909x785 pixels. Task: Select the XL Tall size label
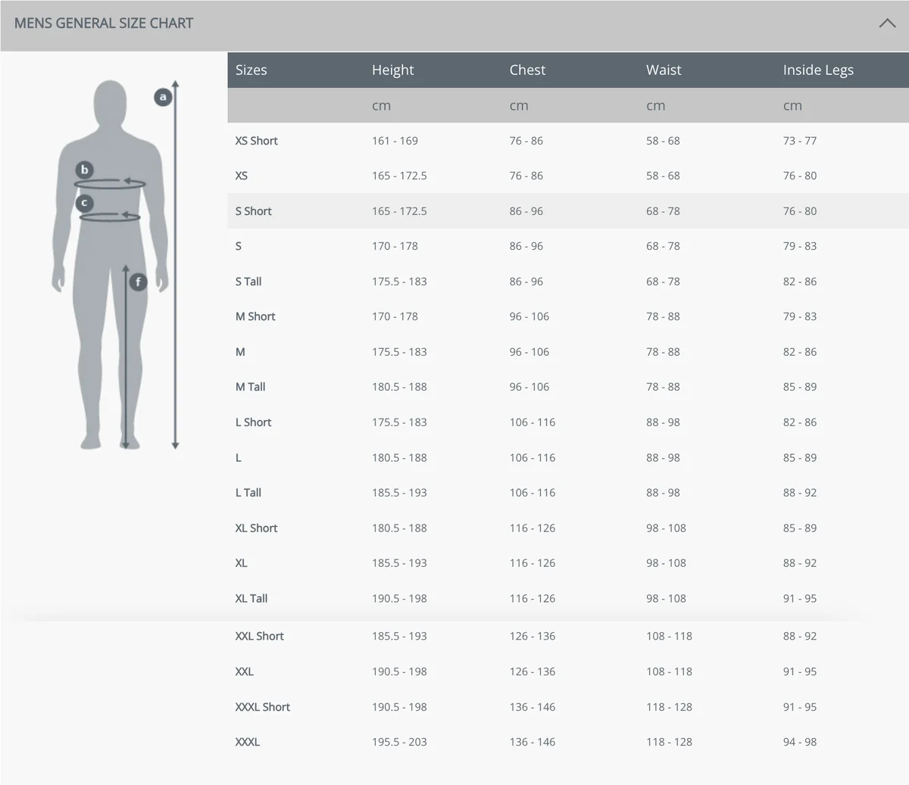pos(251,598)
